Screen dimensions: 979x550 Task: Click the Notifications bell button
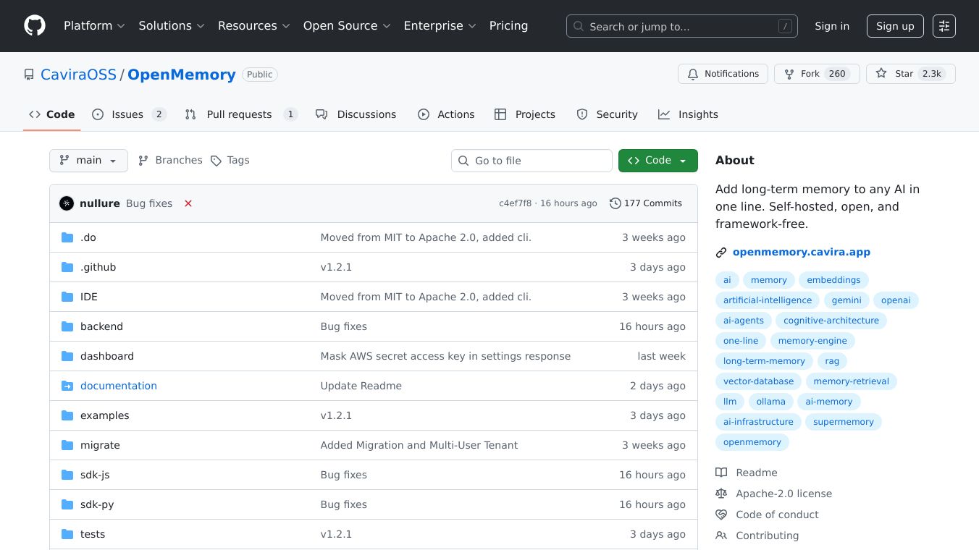tap(723, 74)
